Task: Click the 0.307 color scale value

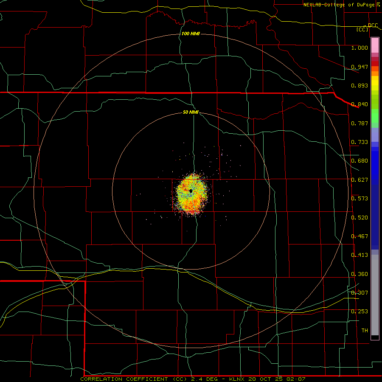Action: (360, 293)
